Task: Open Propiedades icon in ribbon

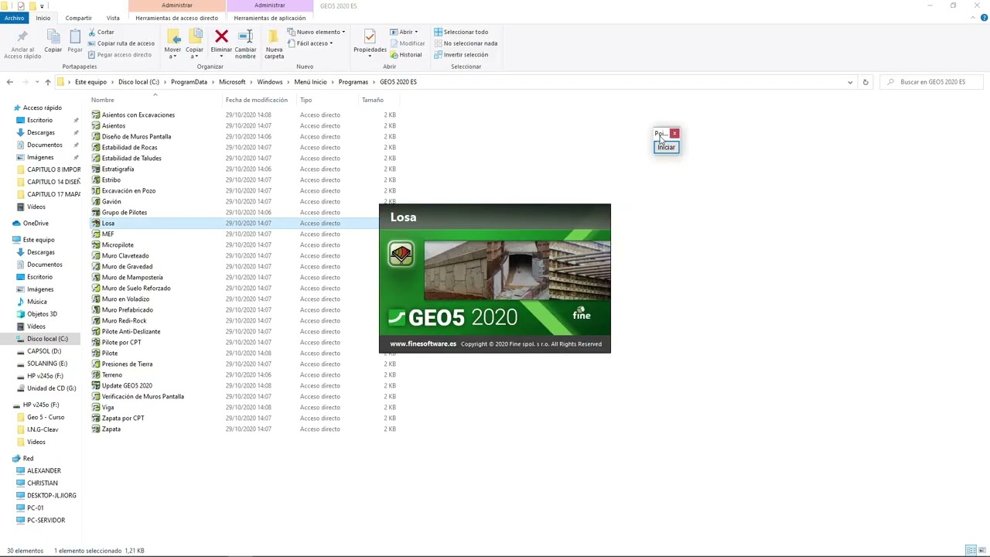Action: click(370, 36)
